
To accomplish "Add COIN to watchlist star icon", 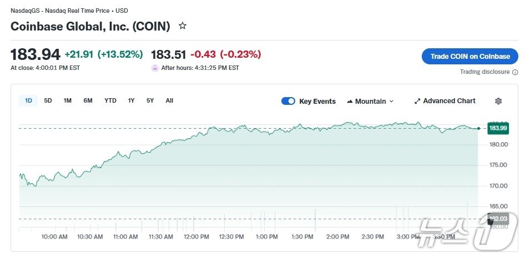I will (x=183, y=26).
